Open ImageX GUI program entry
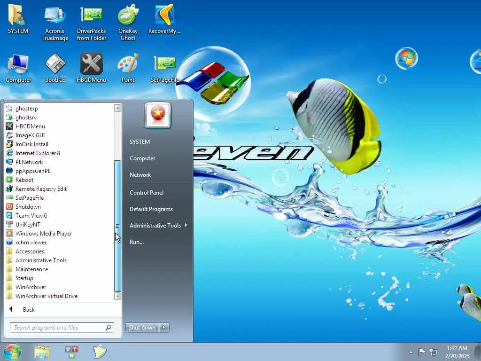 coord(60,135)
